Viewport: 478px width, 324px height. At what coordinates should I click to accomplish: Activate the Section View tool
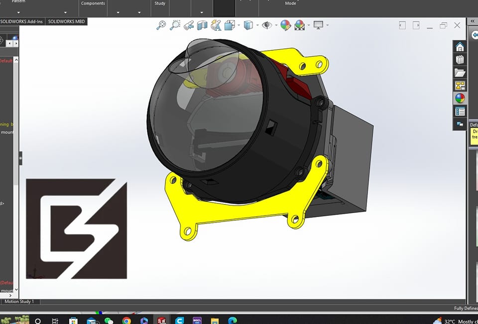(x=202, y=25)
